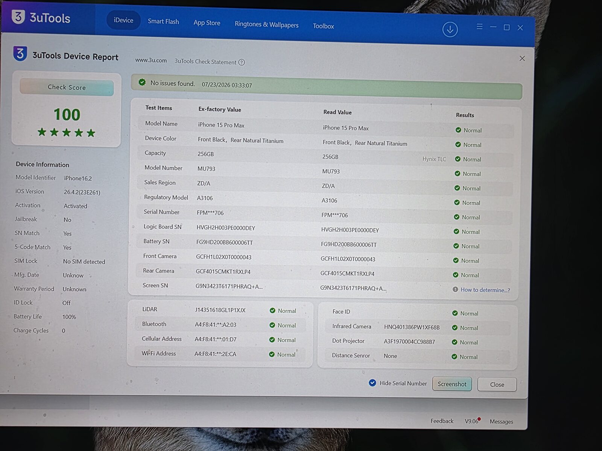Click LiDAR row's Normal check icon

coord(272,310)
